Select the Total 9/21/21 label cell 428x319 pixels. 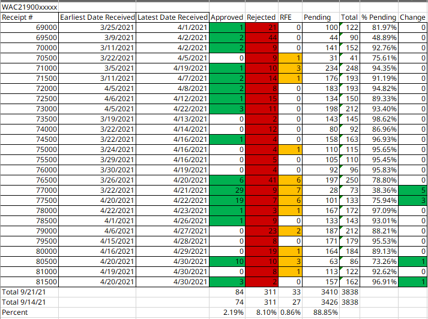tap(29, 292)
